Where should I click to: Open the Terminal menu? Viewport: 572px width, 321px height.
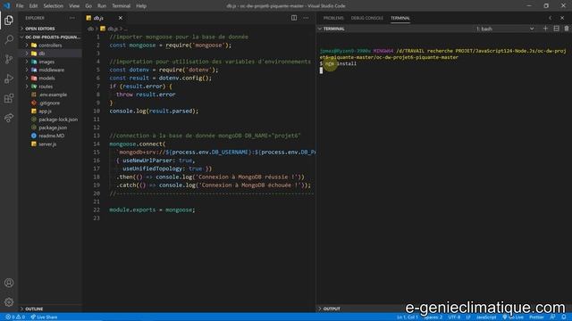122,6
